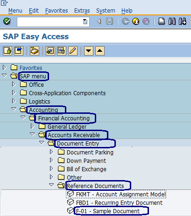Screen dimensions: 191x216
Task: Click the red Cancel icon
Action: [146, 21]
